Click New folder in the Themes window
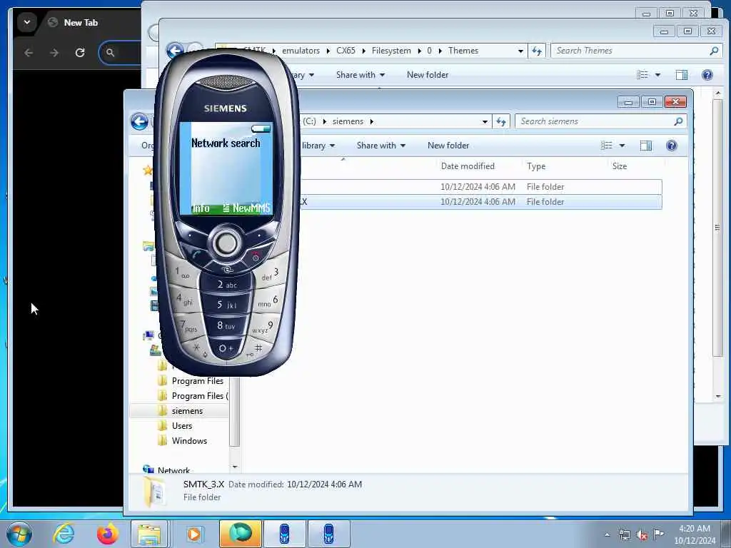 (428, 74)
